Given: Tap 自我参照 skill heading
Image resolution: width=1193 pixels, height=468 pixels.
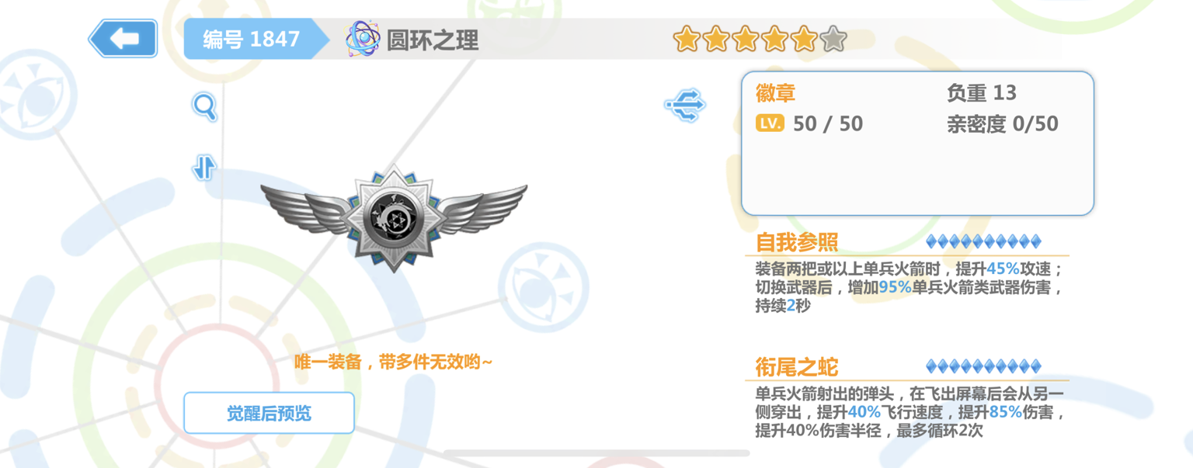Looking at the screenshot, I should [797, 242].
